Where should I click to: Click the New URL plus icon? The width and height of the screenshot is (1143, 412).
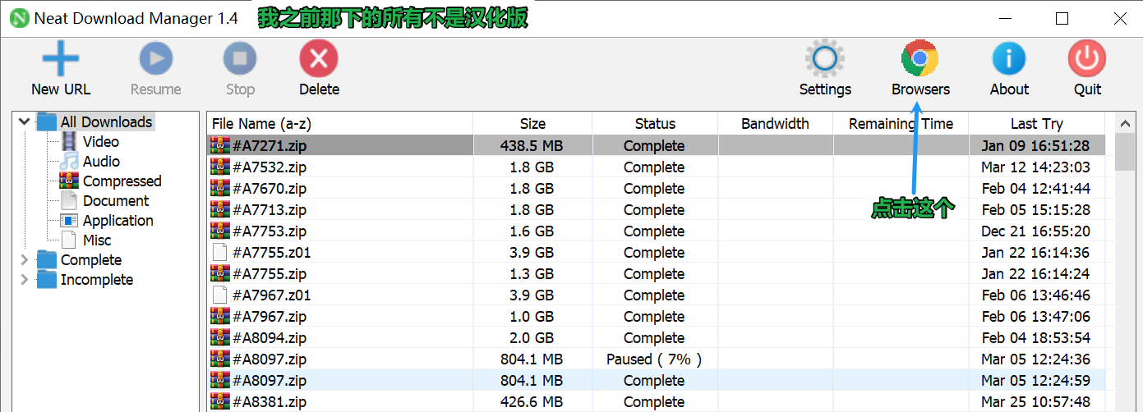61,59
